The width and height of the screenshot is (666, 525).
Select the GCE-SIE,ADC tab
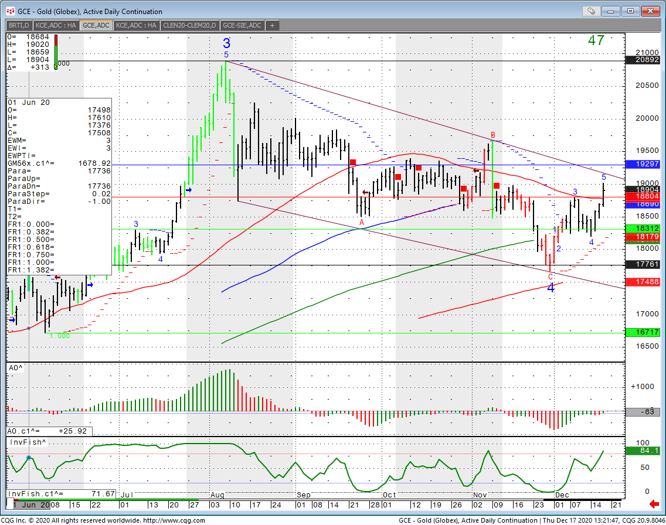coord(242,25)
